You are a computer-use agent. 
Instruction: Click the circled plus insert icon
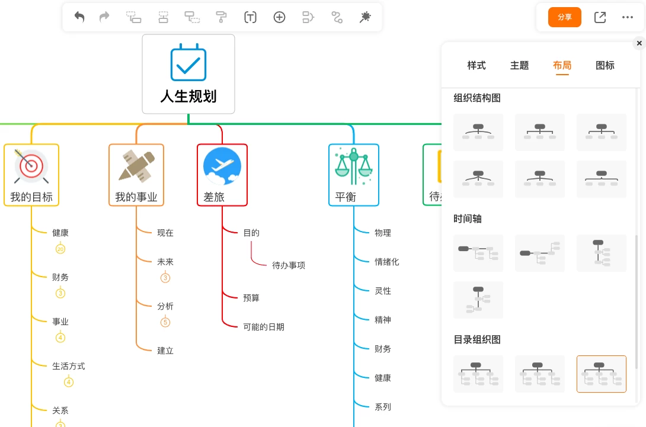point(279,17)
